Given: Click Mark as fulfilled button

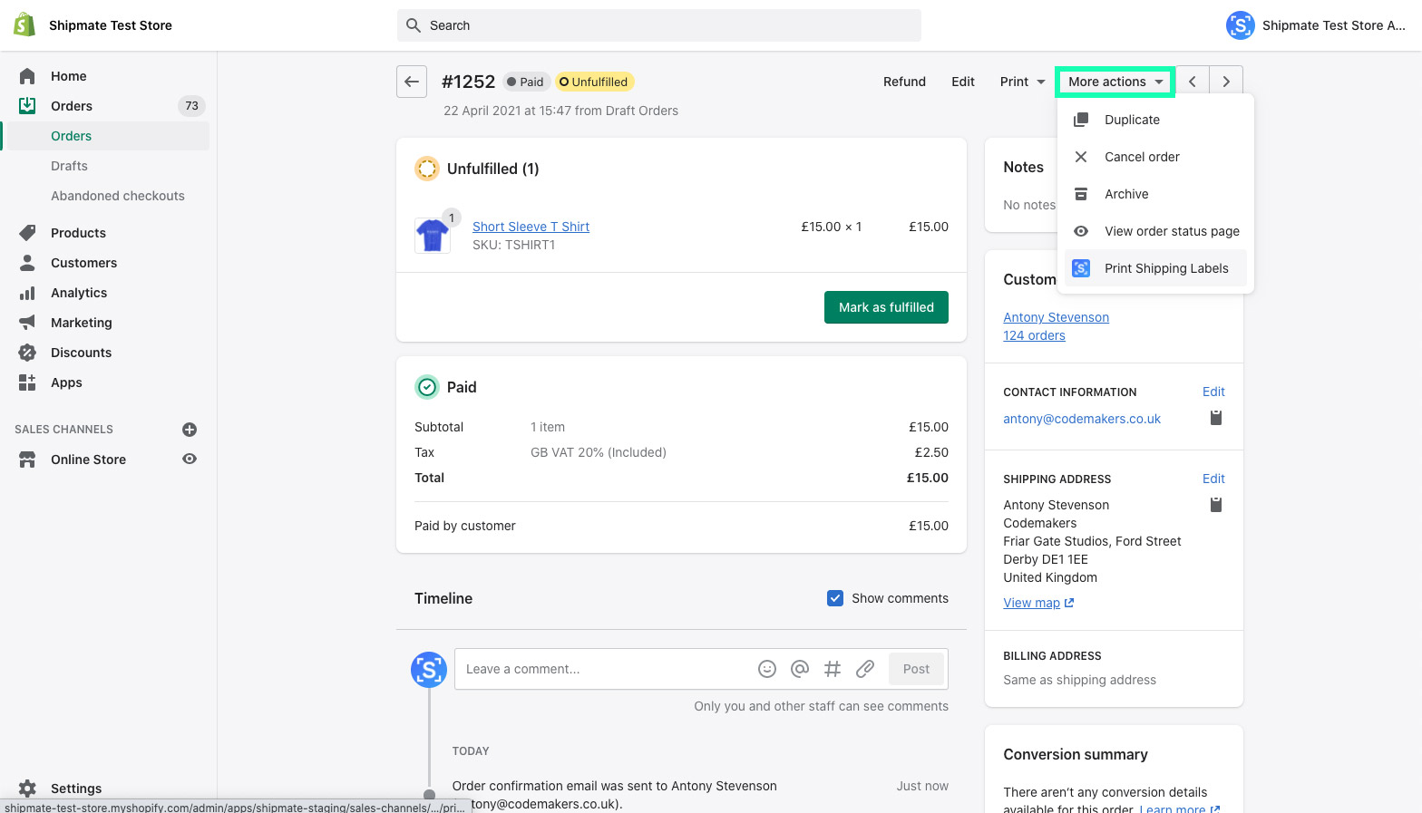Looking at the screenshot, I should pos(886,307).
